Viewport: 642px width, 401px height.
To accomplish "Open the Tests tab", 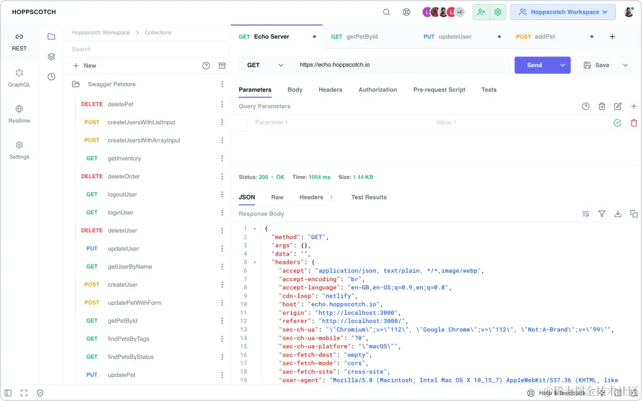I will [489, 90].
